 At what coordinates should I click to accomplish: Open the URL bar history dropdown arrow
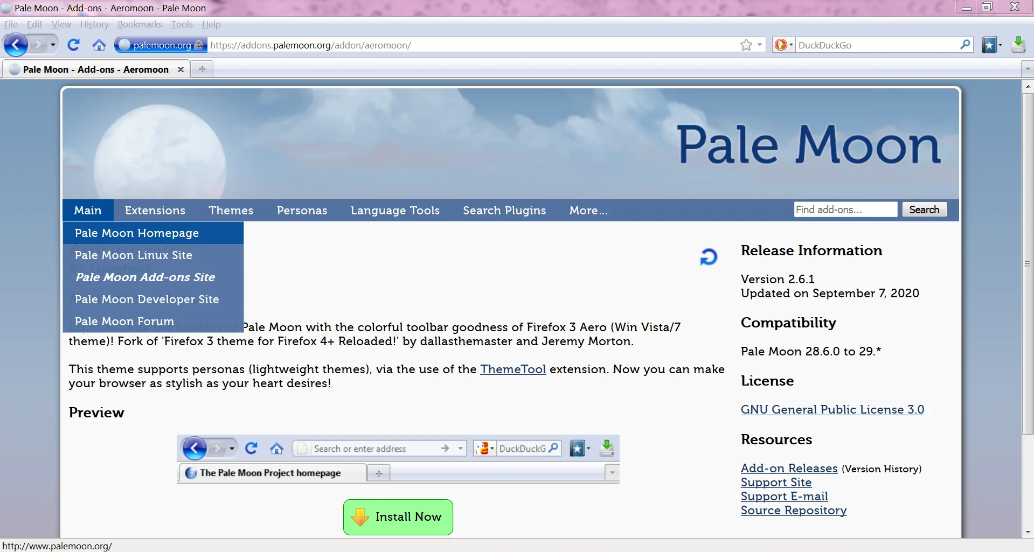[760, 45]
